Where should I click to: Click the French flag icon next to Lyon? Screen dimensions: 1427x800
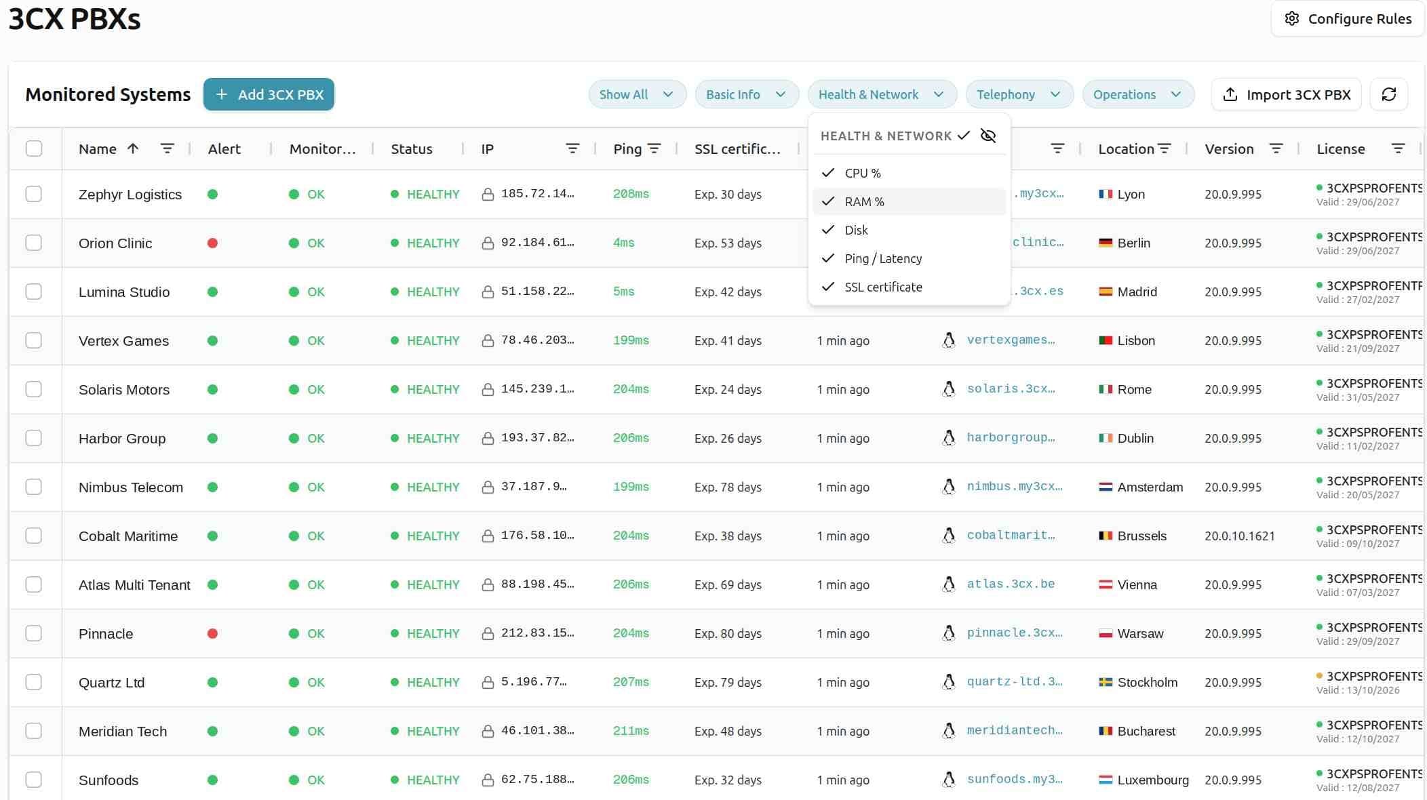coord(1106,194)
